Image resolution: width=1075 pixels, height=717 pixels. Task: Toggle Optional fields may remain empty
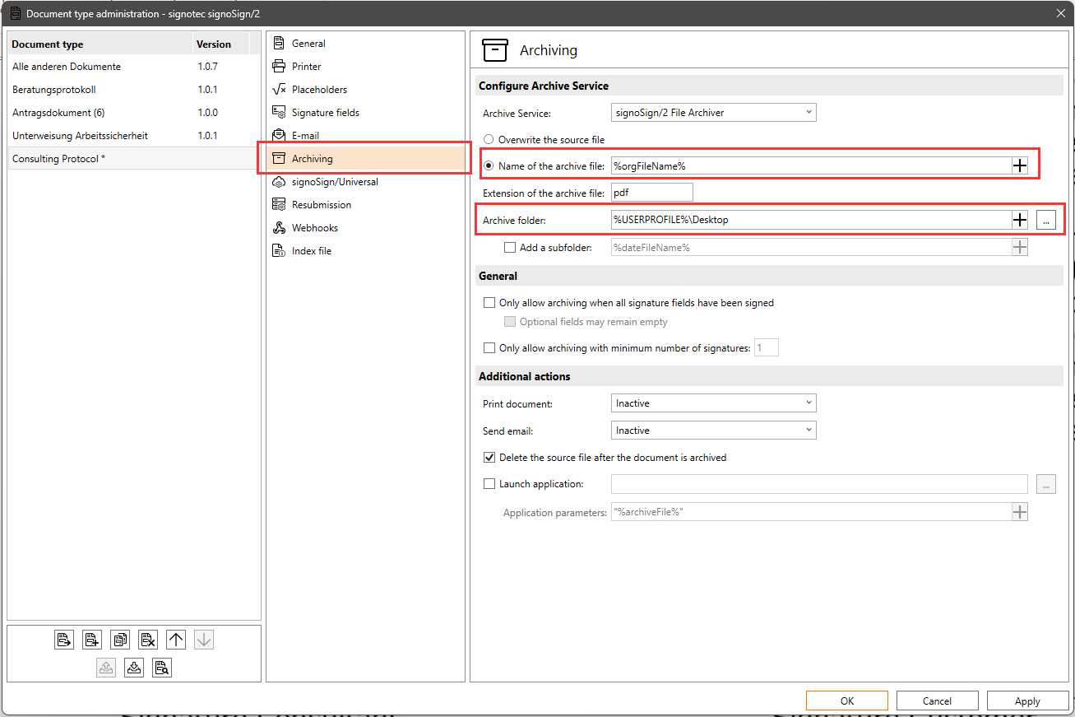[x=510, y=322]
